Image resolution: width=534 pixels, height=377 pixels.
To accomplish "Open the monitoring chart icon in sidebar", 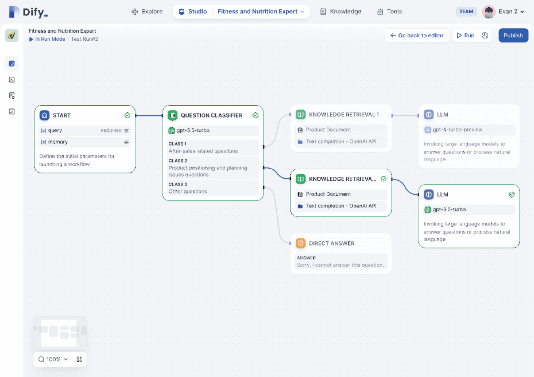I will click(12, 112).
